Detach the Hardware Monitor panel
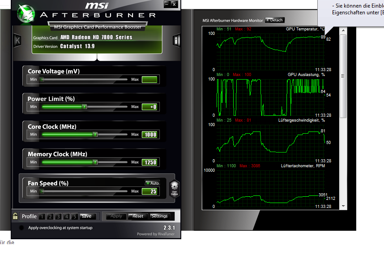The height and width of the screenshot is (254, 384). 274,20
